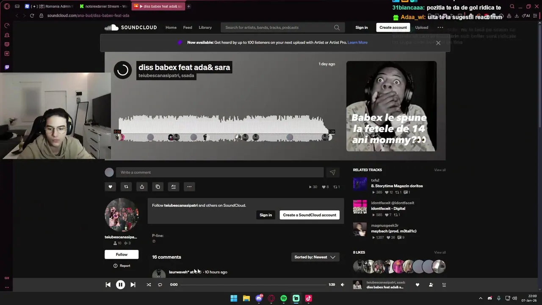Click Sign in in the top header
This screenshot has width=542, height=305.
(362, 28)
